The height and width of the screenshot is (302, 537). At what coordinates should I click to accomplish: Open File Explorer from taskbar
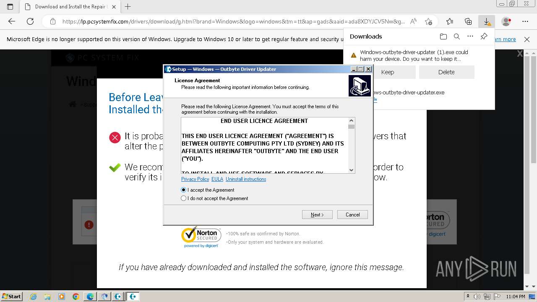pyautogui.click(x=47, y=297)
